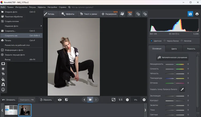Click the Насыщенность slider

click(x=175, y=64)
